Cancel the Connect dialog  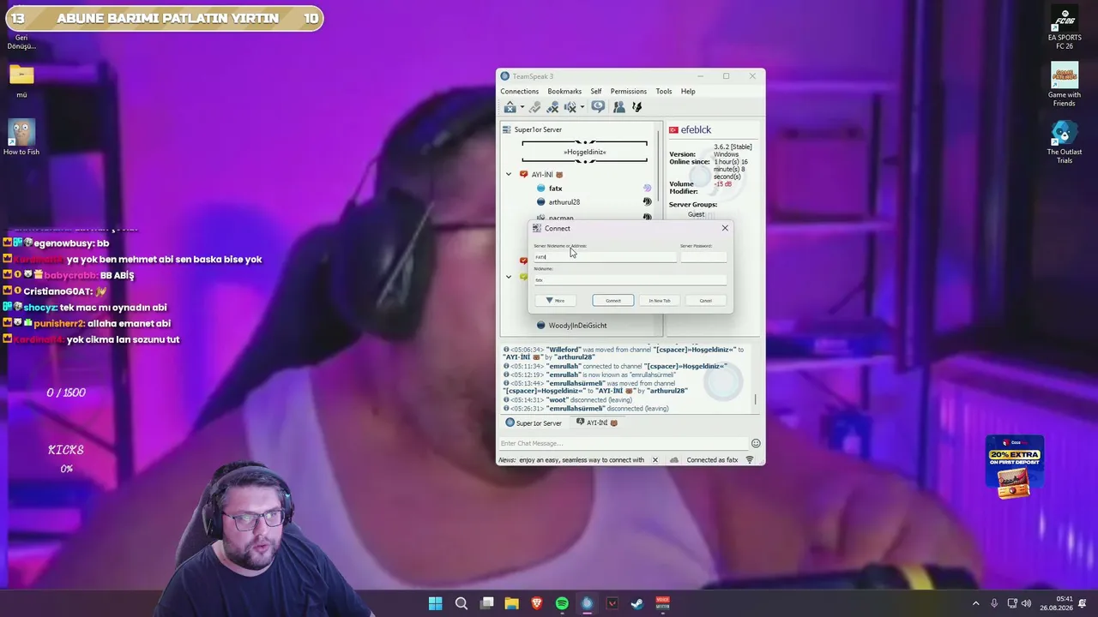click(705, 301)
